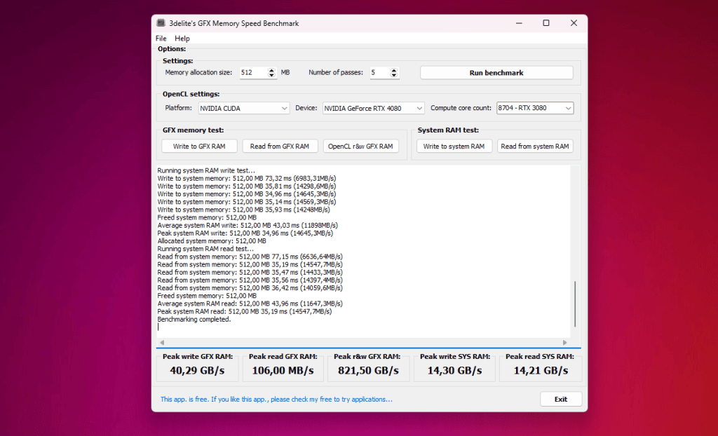
Task: Increase number of passes with up arrow
Action: pyautogui.click(x=394, y=70)
